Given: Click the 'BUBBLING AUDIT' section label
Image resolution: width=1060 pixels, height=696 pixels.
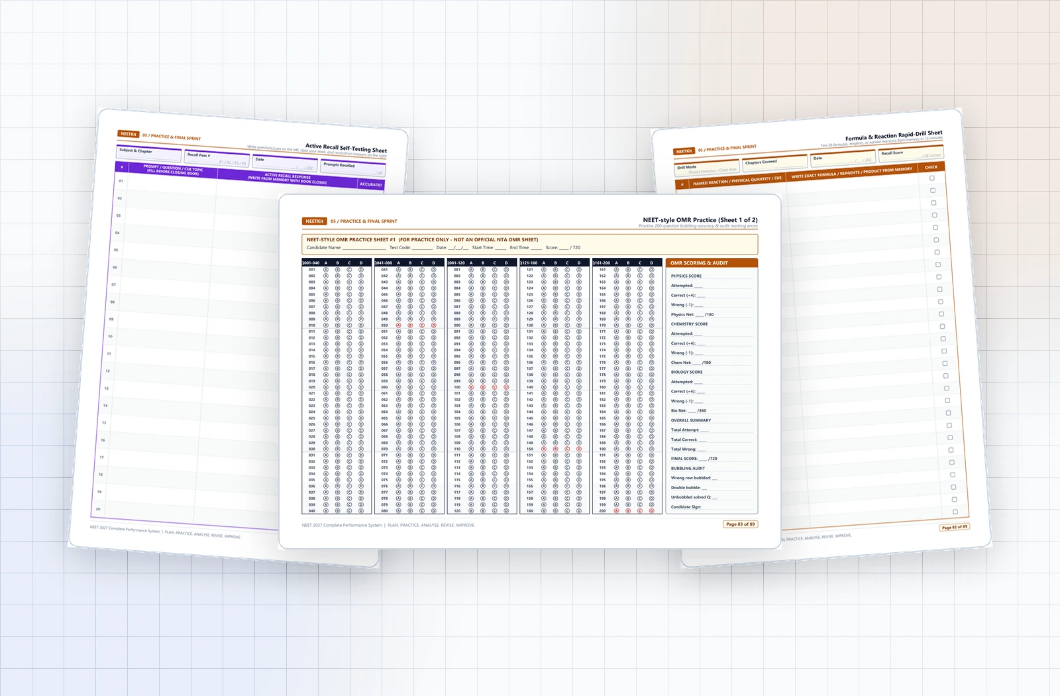Looking at the screenshot, I should coord(688,468).
